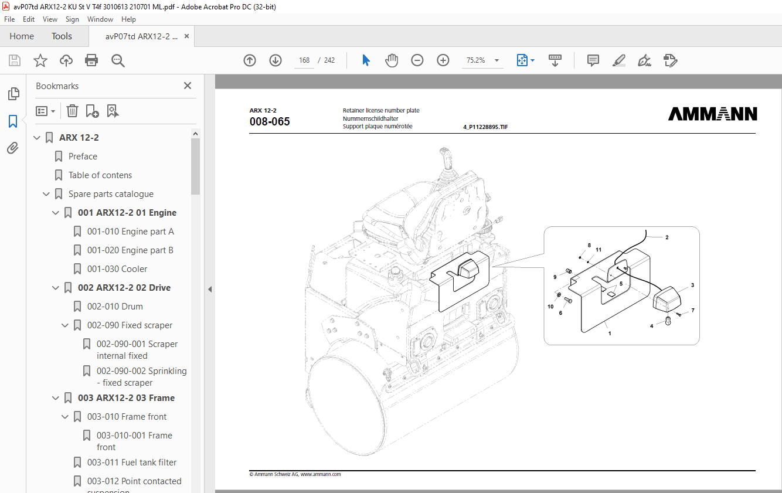The width and height of the screenshot is (782, 493).
Task: Click the AMMANN logo on page
Action: point(712,114)
